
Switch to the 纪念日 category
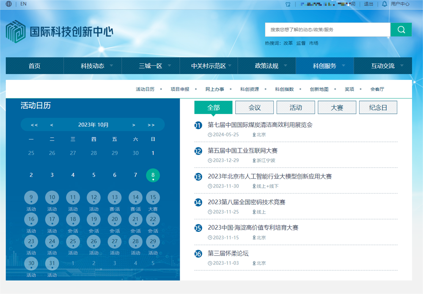click(378, 107)
